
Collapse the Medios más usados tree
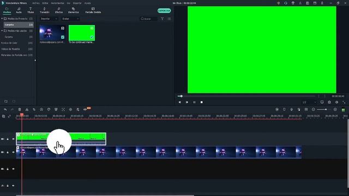click(x=2, y=30)
